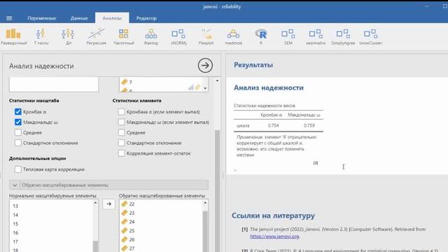The height and width of the screenshot is (252, 448).
Task: Open the seolmatrix module
Action: (x=316, y=37)
